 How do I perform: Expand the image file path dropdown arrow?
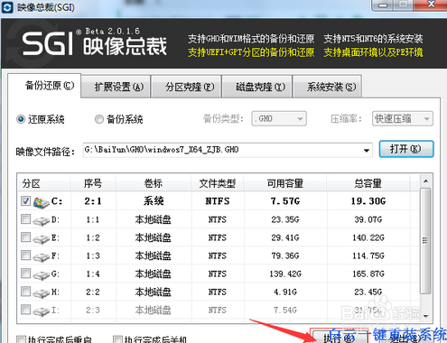point(367,150)
